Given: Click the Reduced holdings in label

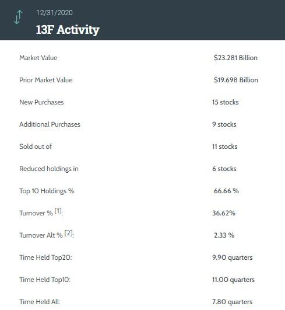Looking at the screenshot, I should pos(49,169).
